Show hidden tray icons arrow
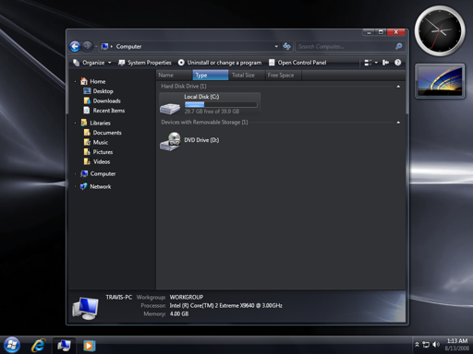 [417, 345]
